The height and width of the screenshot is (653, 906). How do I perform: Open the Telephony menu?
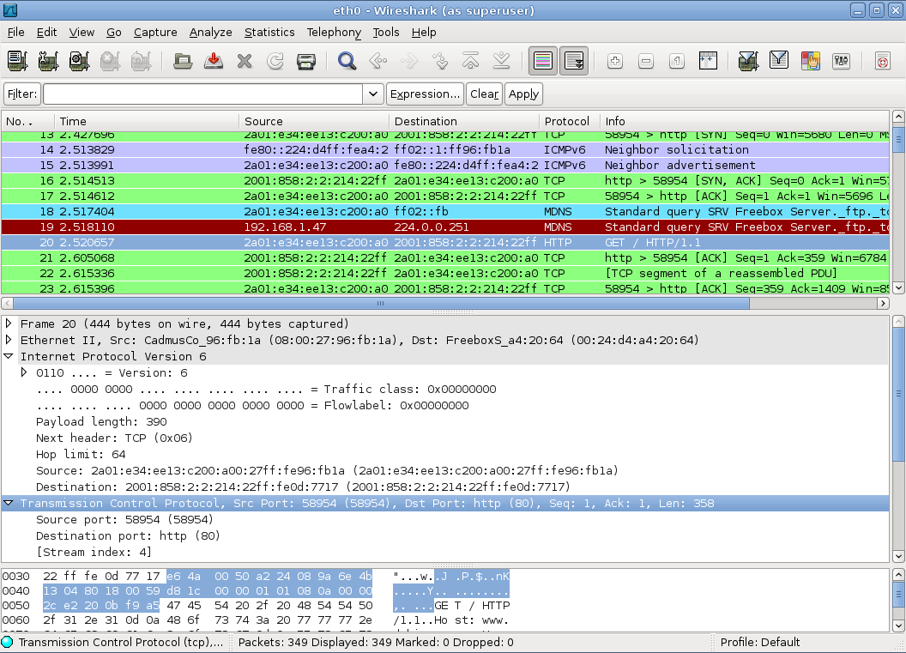click(334, 33)
